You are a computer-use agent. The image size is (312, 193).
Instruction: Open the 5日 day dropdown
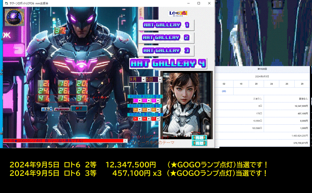click(160, 79)
